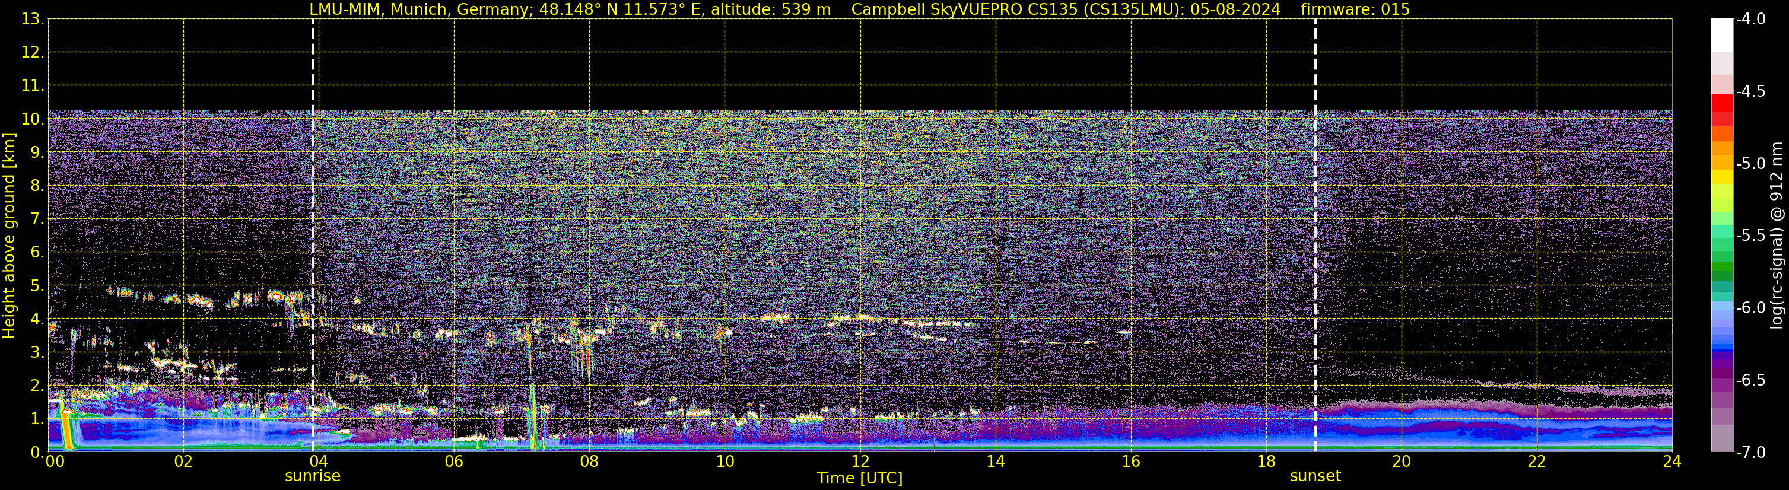Click the -7.0 colorbar tick label
The image size is (1789, 490).
point(1751,452)
